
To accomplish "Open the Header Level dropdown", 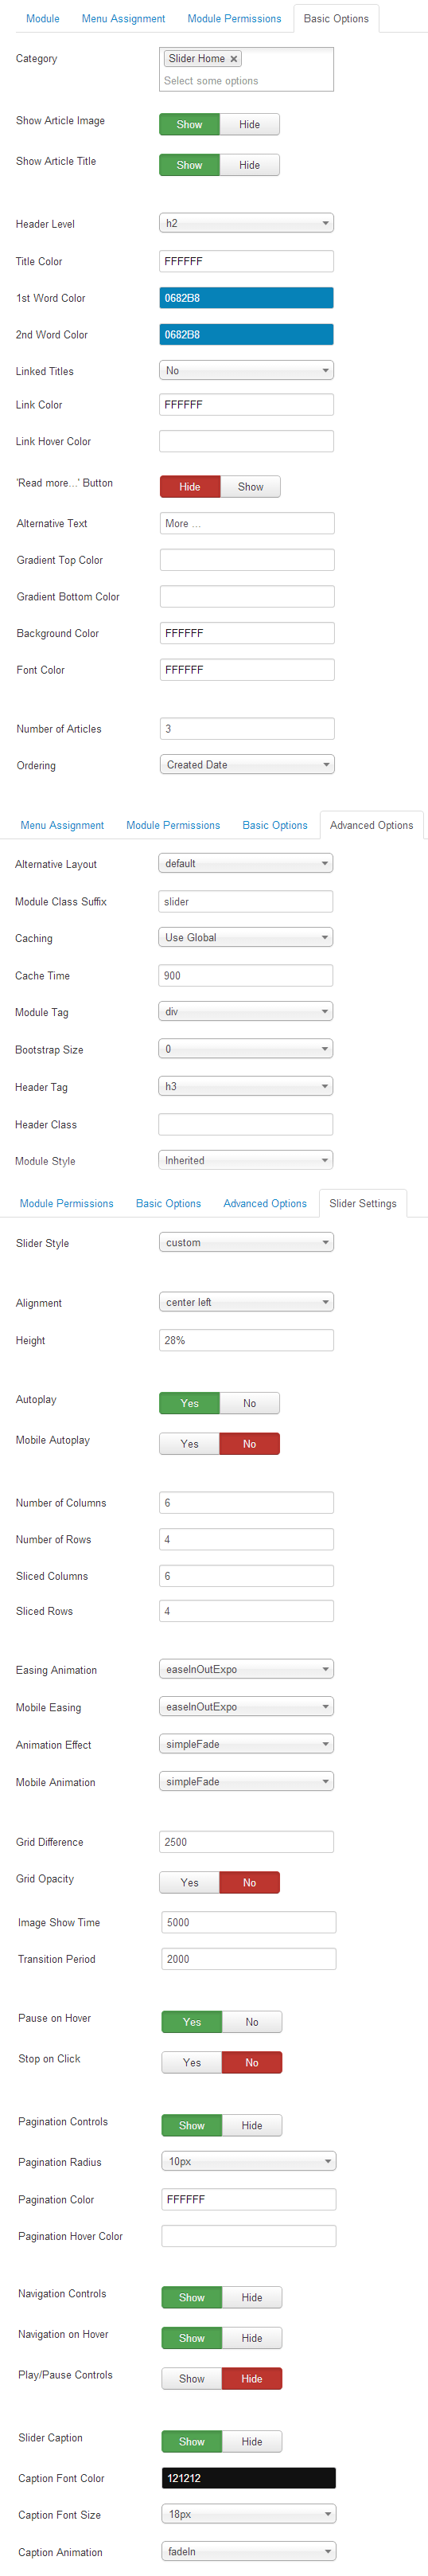I will pos(246,223).
